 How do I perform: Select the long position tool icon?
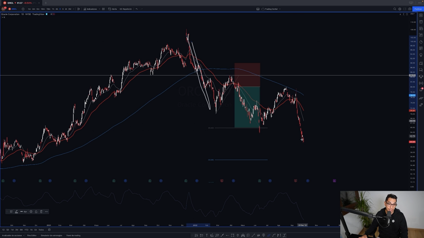196,235
